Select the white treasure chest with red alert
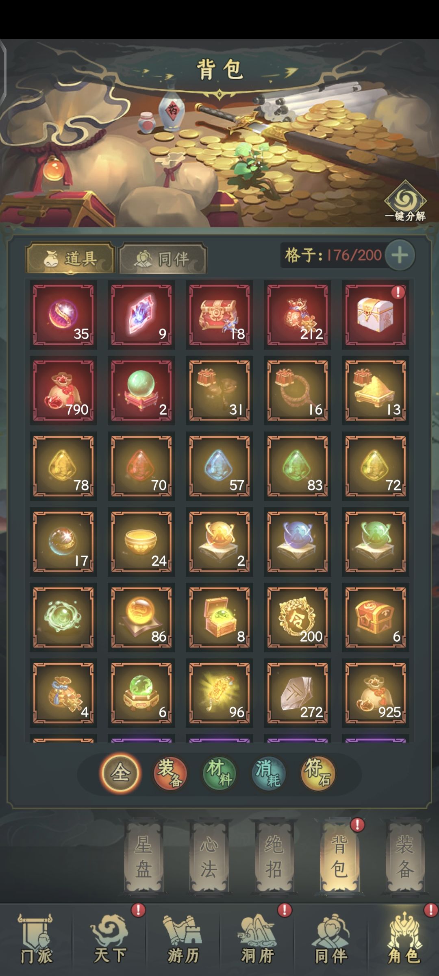The height and width of the screenshot is (976, 439). pos(375,315)
